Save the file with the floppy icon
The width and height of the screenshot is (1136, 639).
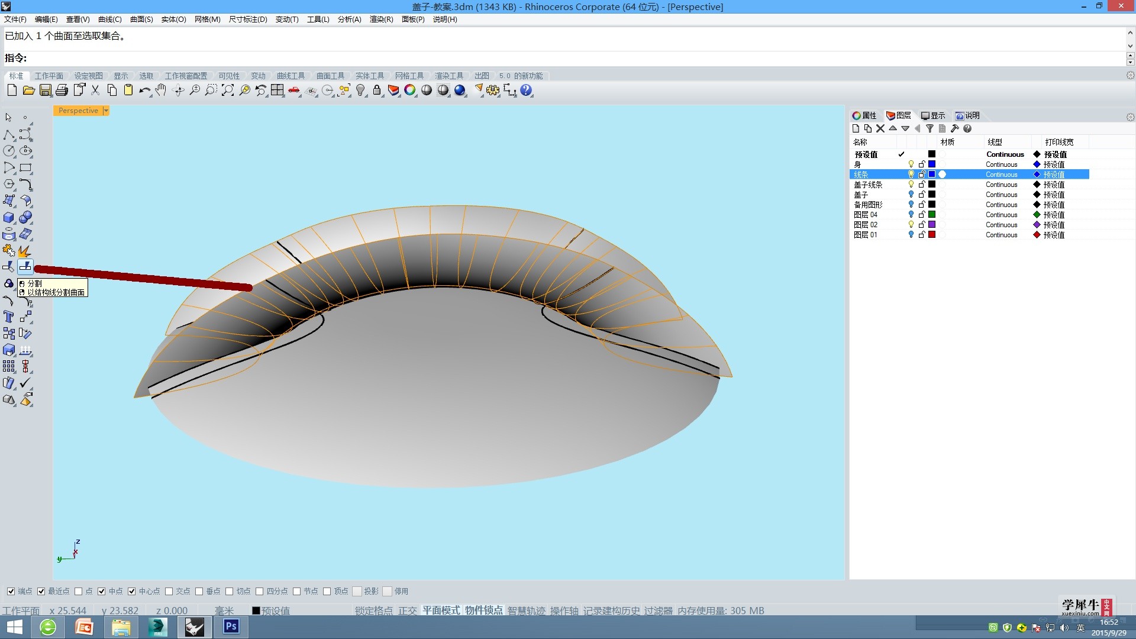pos(45,90)
